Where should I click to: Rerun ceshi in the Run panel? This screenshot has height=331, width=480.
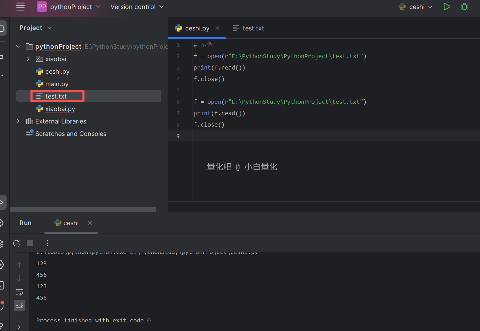pyautogui.click(x=17, y=243)
